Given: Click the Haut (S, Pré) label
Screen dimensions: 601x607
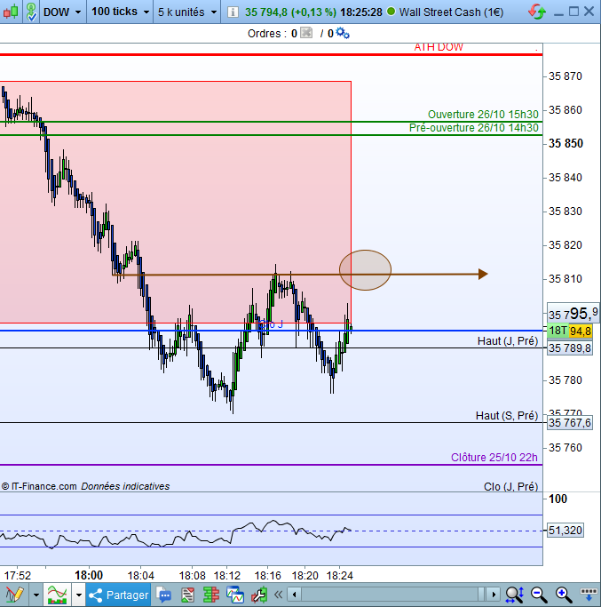Looking at the screenshot, I should click(x=507, y=415).
